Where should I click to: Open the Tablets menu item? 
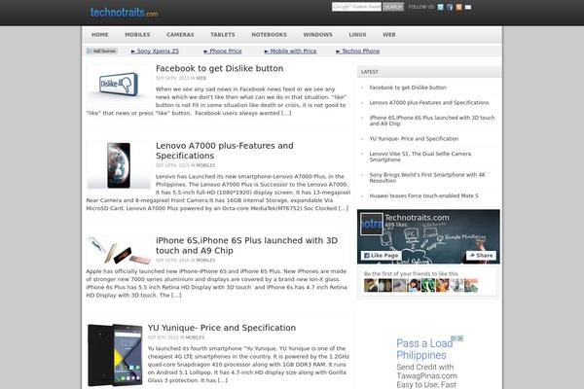tap(223, 35)
